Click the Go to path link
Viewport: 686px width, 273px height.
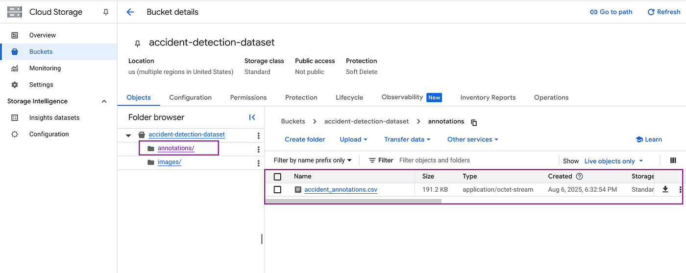point(611,12)
